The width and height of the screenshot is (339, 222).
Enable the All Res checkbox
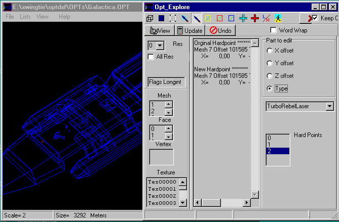(150, 57)
